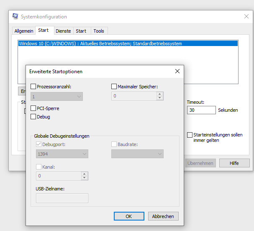Decrease Maximaler Speicher with down arrow

[x=160, y=98]
